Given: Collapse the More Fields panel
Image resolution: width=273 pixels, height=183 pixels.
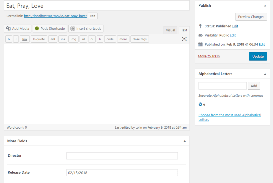Looking at the screenshot, I should pos(185,141).
